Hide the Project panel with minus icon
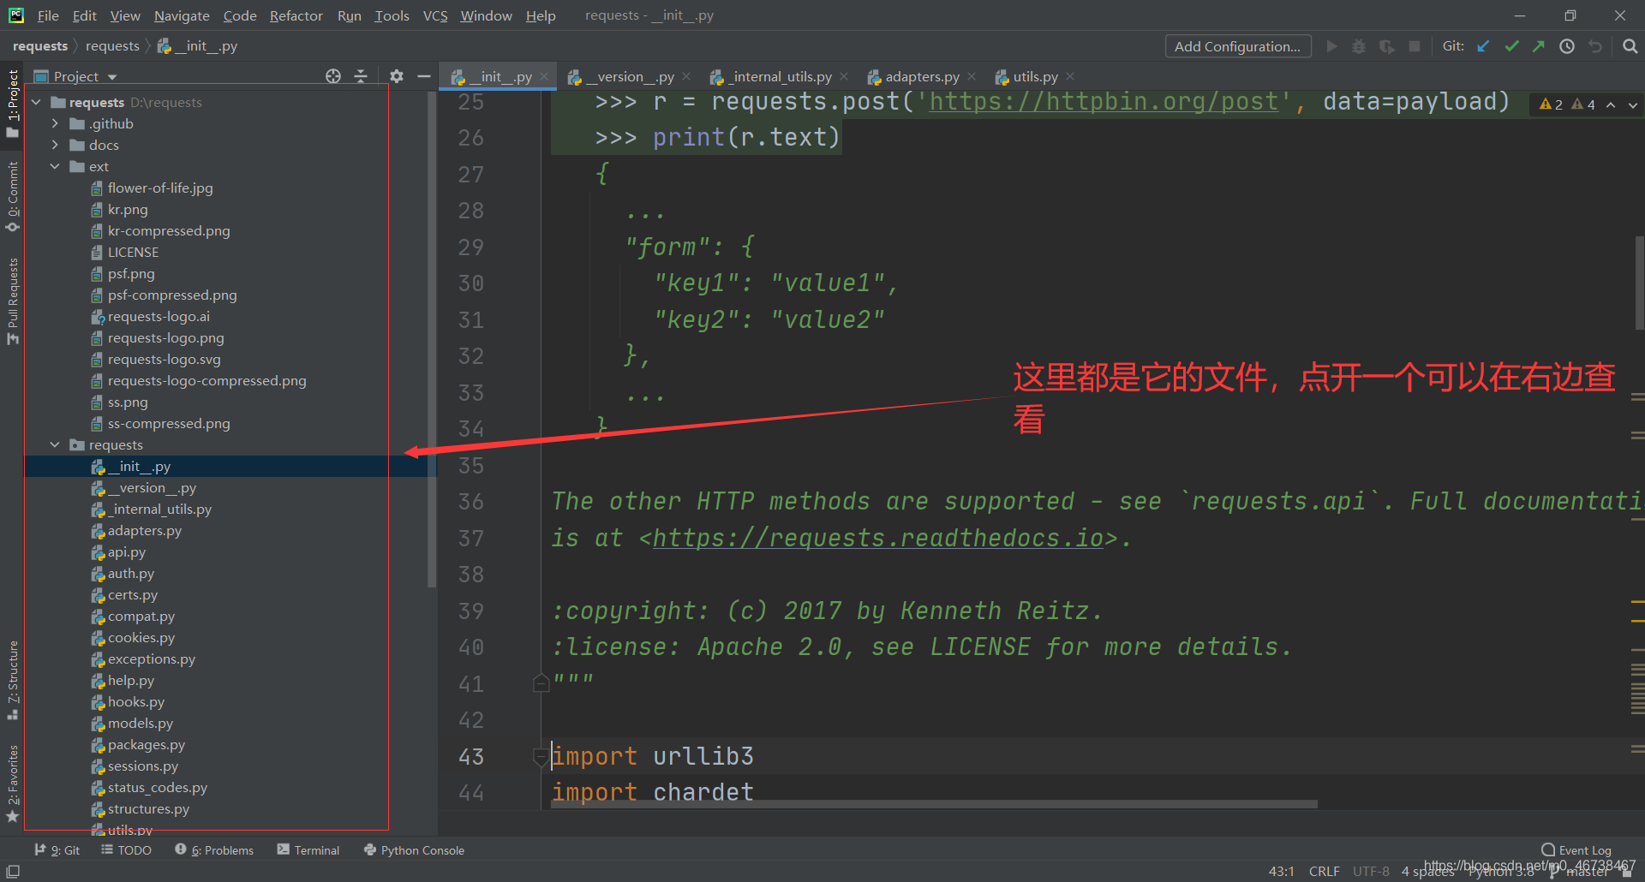The height and width of the screenshot is (882, 1645). point(424,76)
